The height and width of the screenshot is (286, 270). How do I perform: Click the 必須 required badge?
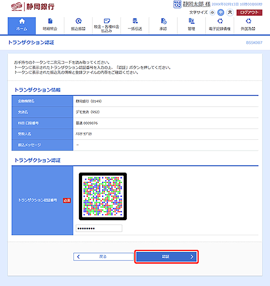[x=67, y=200]
